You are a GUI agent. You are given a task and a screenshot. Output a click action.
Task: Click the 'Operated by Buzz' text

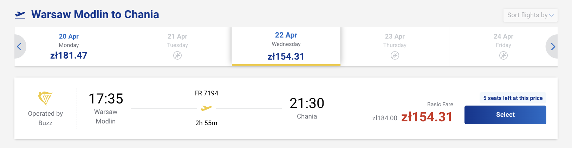[x=45, y=118]
